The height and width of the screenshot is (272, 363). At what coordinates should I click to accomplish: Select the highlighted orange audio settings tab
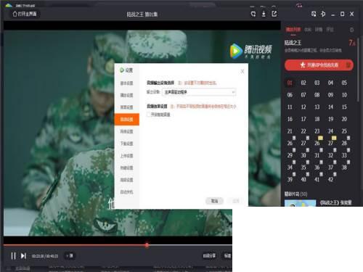point(126,120)
